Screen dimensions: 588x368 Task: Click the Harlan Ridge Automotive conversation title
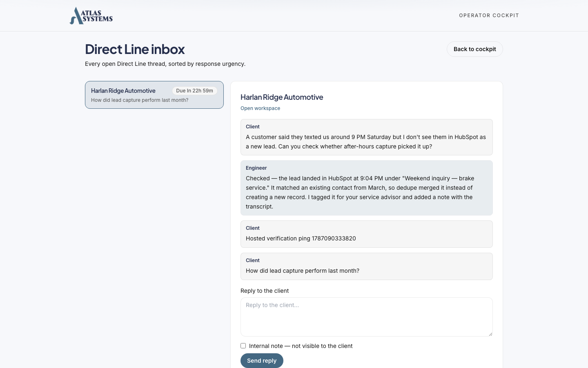coord(282,97)
